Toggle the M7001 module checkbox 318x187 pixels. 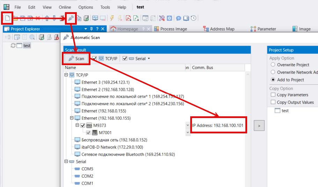88,133
